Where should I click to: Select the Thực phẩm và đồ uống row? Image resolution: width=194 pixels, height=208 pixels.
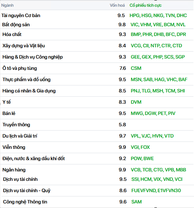click(x=26, y=80)
